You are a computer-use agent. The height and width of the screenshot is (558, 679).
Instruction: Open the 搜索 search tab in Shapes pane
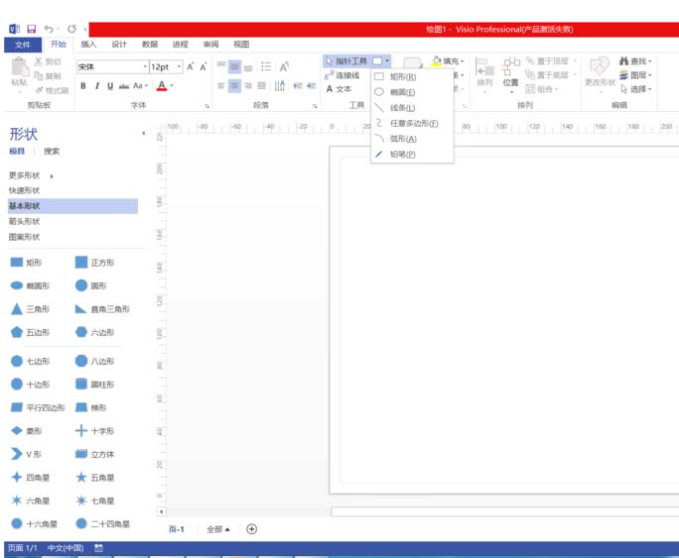[52, 152]
